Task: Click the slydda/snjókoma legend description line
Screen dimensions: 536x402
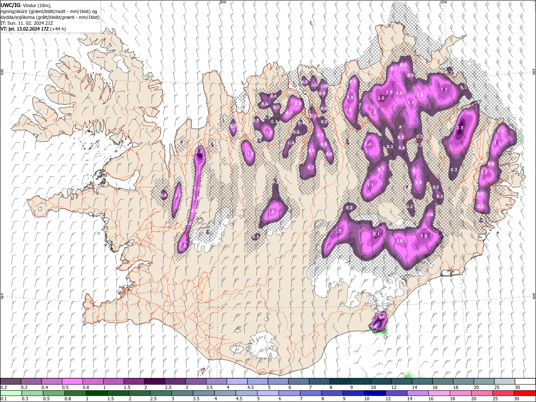Action: tap(50, 17)
